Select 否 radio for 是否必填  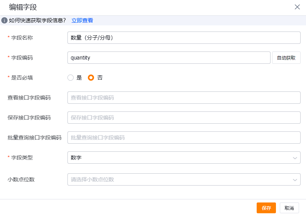tap(91, 78)
